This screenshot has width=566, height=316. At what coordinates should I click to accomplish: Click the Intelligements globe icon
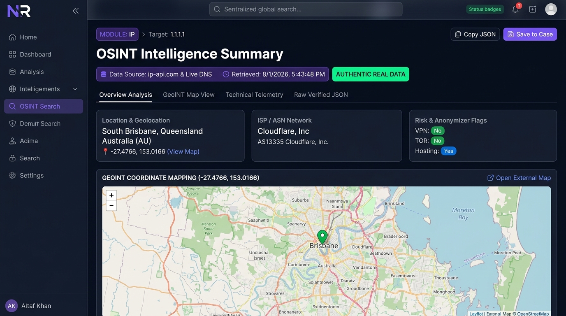[12, 89]
